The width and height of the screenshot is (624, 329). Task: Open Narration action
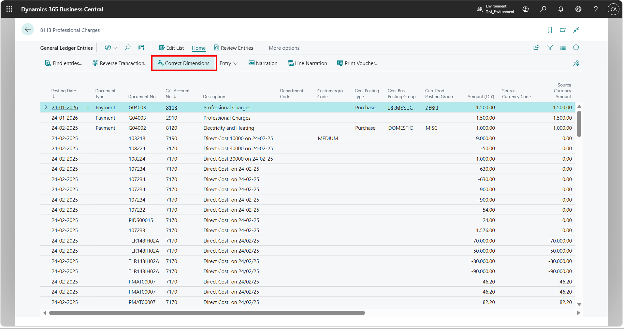263,63
